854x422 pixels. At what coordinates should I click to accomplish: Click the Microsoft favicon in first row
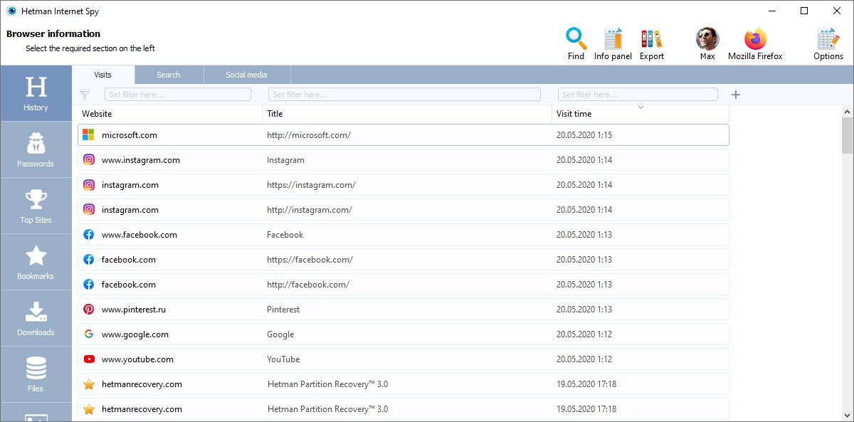88,134
